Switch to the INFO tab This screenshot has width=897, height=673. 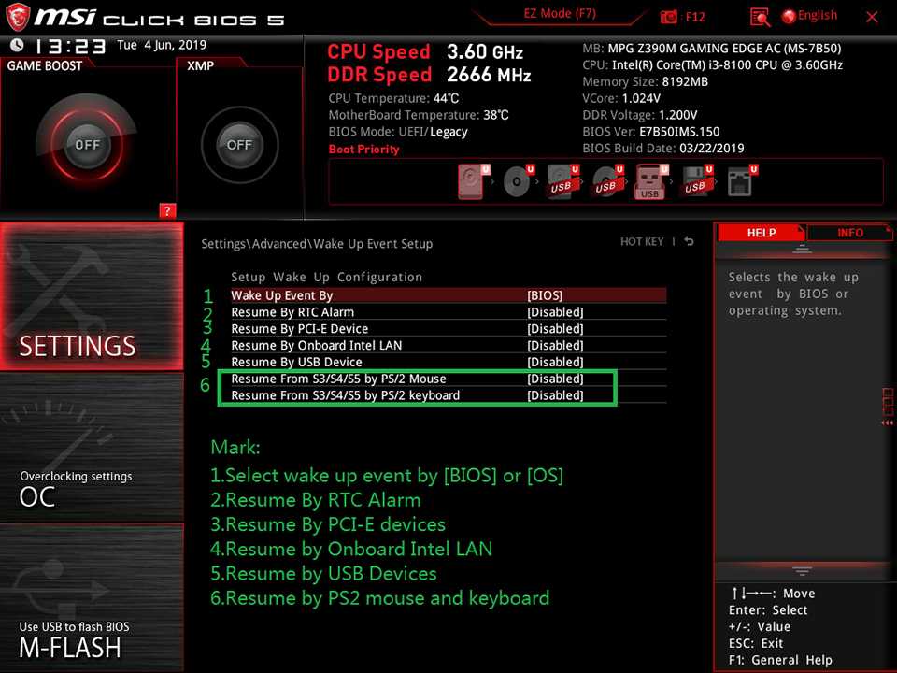coord(849,233)
